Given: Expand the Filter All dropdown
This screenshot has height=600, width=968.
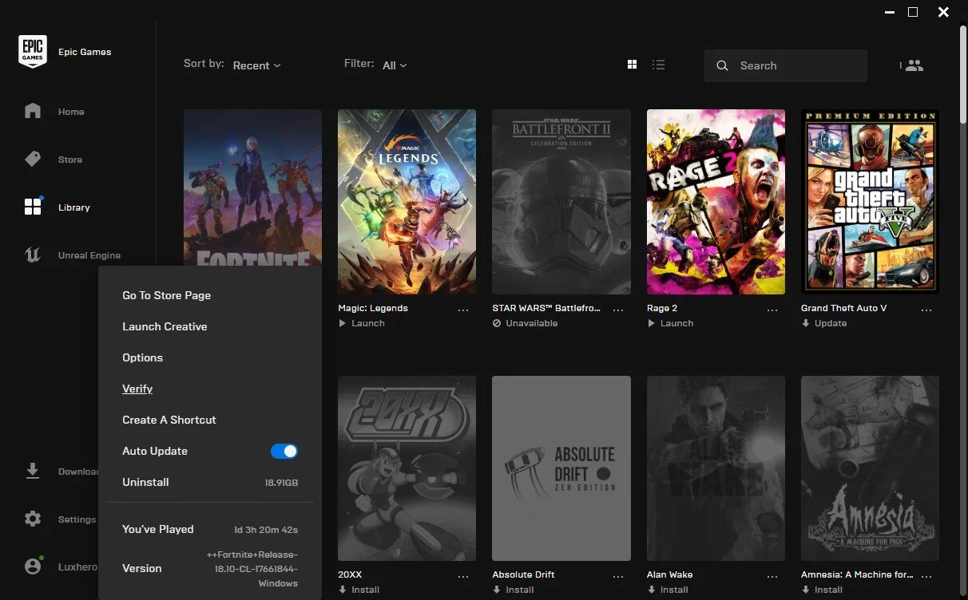Looking at the screenshot, I should pyautogui.click(x=395, y=65).
